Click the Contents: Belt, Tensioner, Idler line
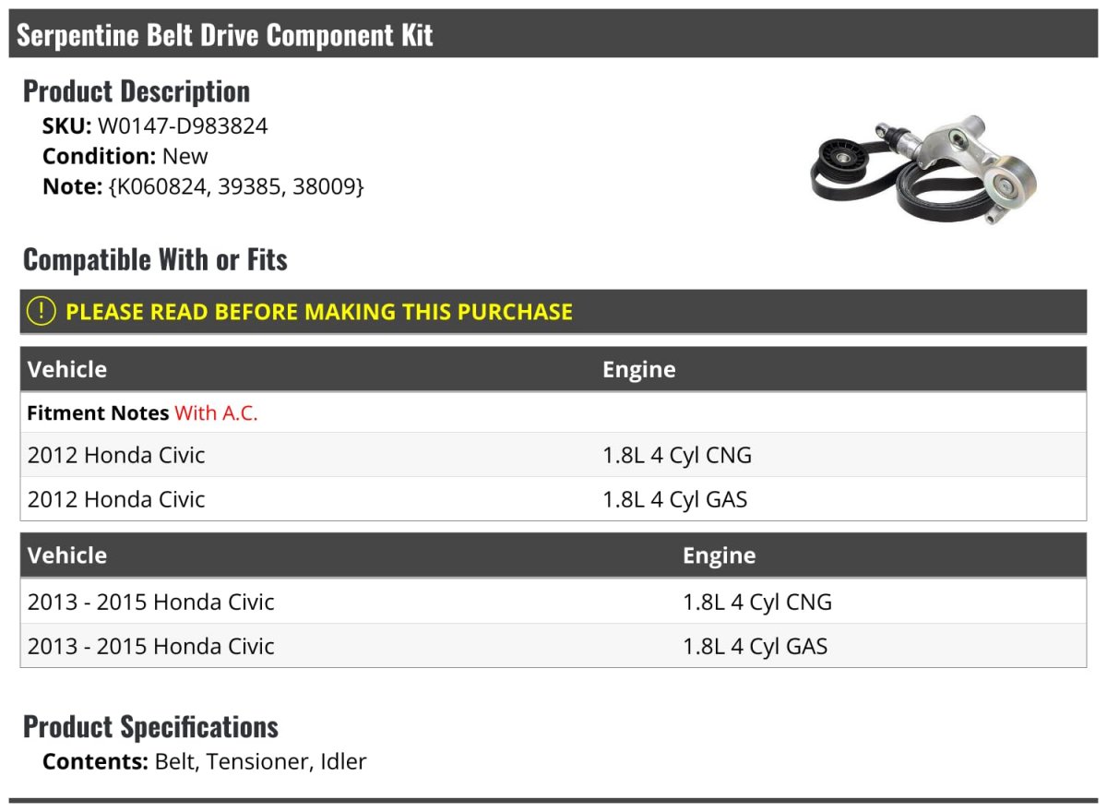The image size is (1107, 812). tap(205, 761)
